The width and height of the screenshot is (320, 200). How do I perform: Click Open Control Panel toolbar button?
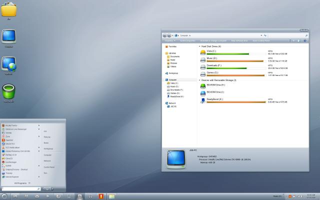261,41
